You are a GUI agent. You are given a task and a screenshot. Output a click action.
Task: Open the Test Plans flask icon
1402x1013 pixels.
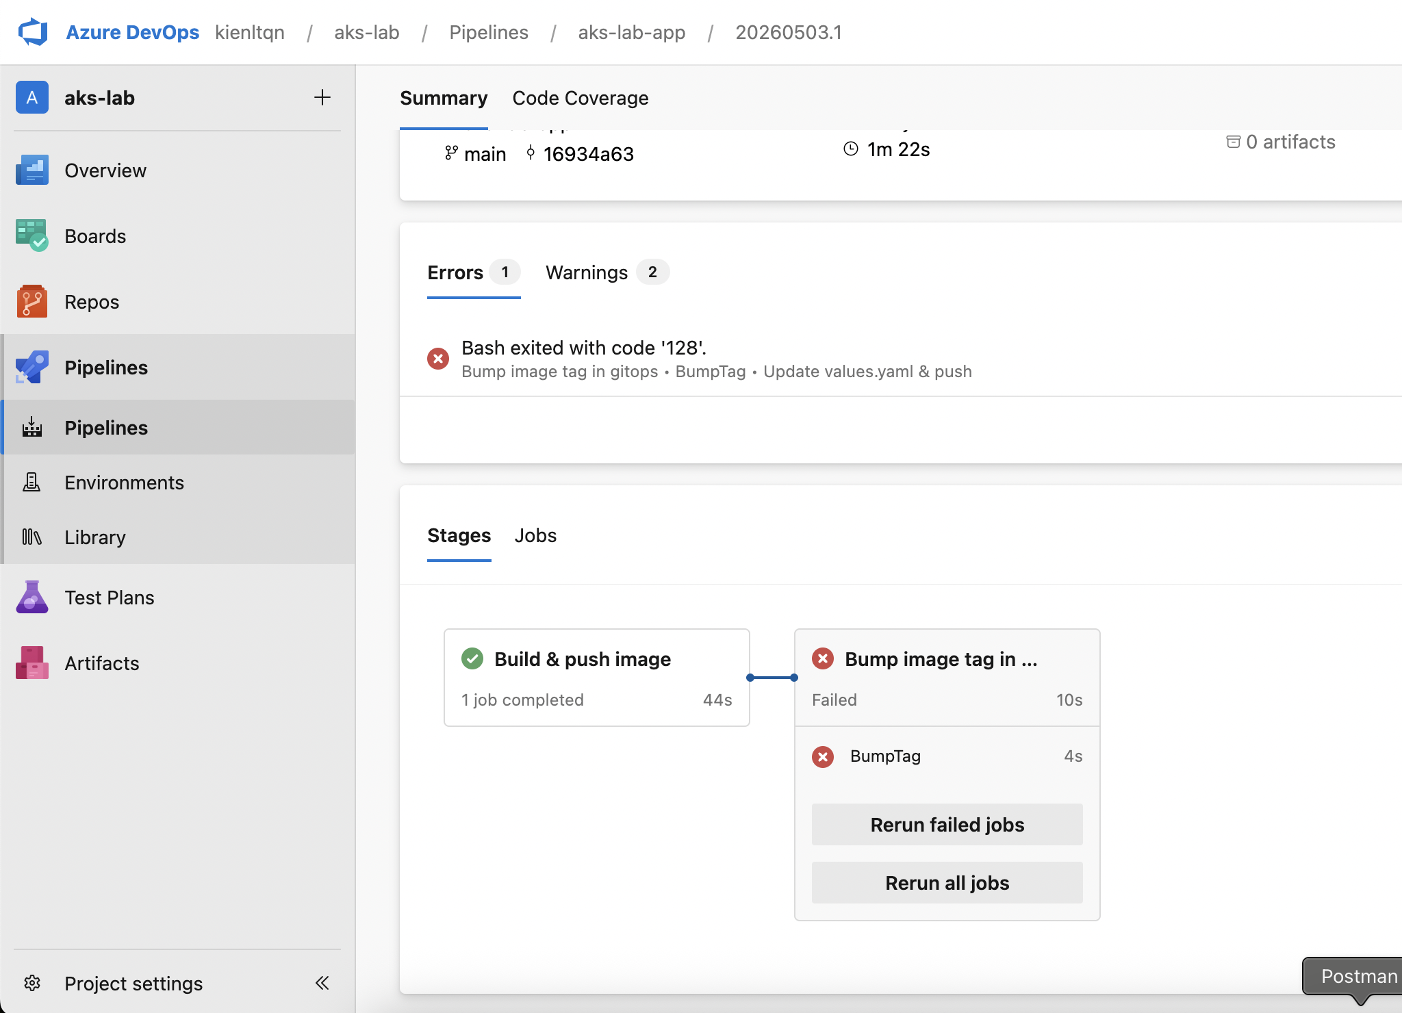[32, 598]
